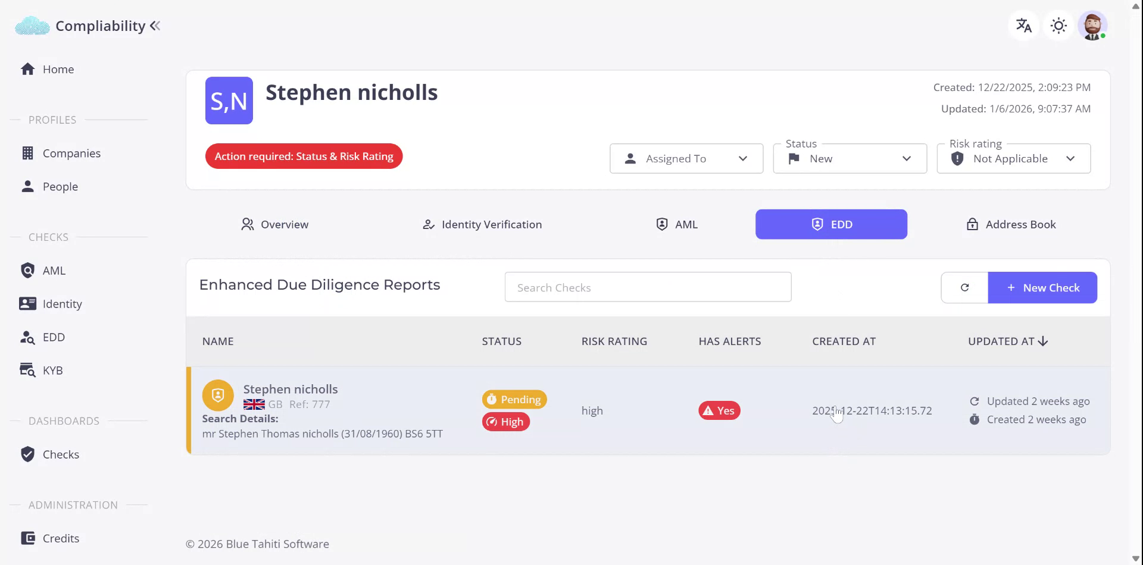
Task: Expand the Assigned To dropdown
Action: pyautogui.click(x=686, y=159)
